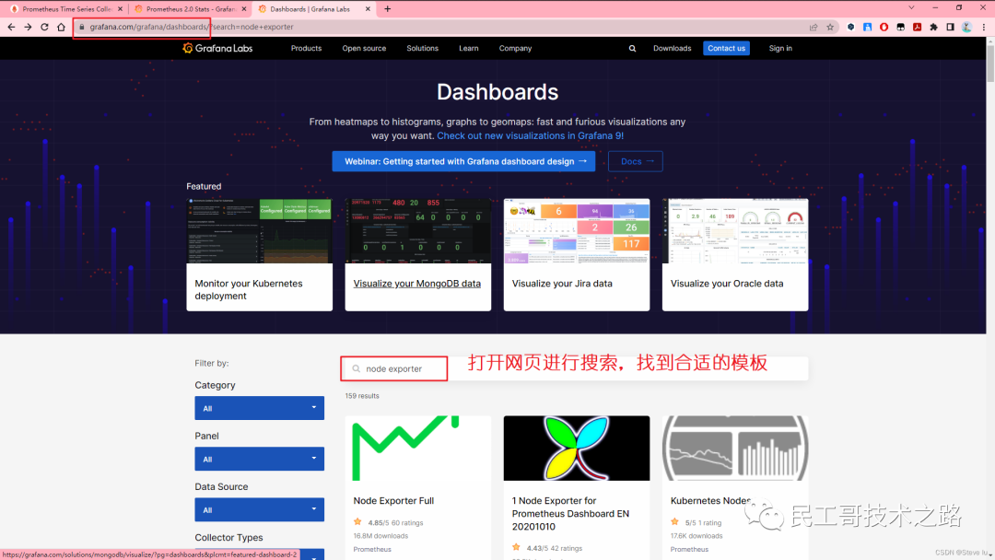995x560 pixels.
Task: Open the browser side panel icon
Action: click(x=950, y=27)
